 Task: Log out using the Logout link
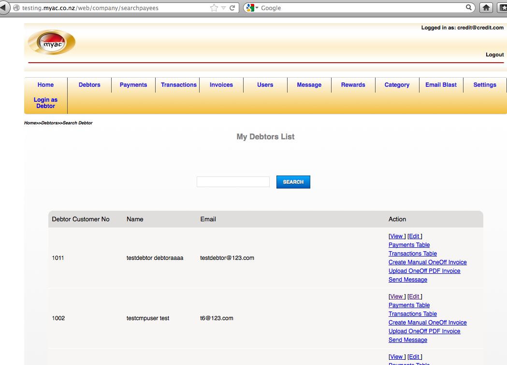494,54
